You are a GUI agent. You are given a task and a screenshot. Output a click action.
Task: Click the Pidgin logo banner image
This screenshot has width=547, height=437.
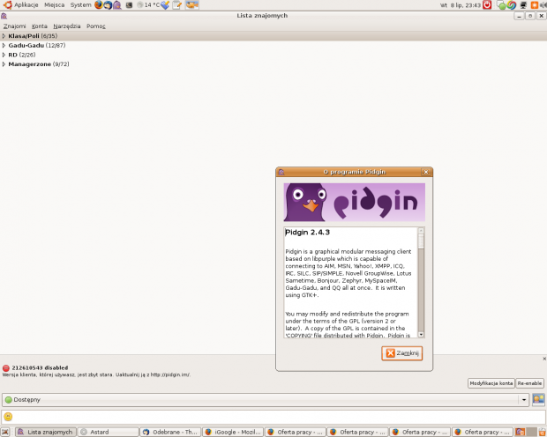click(x=354, y=202)
